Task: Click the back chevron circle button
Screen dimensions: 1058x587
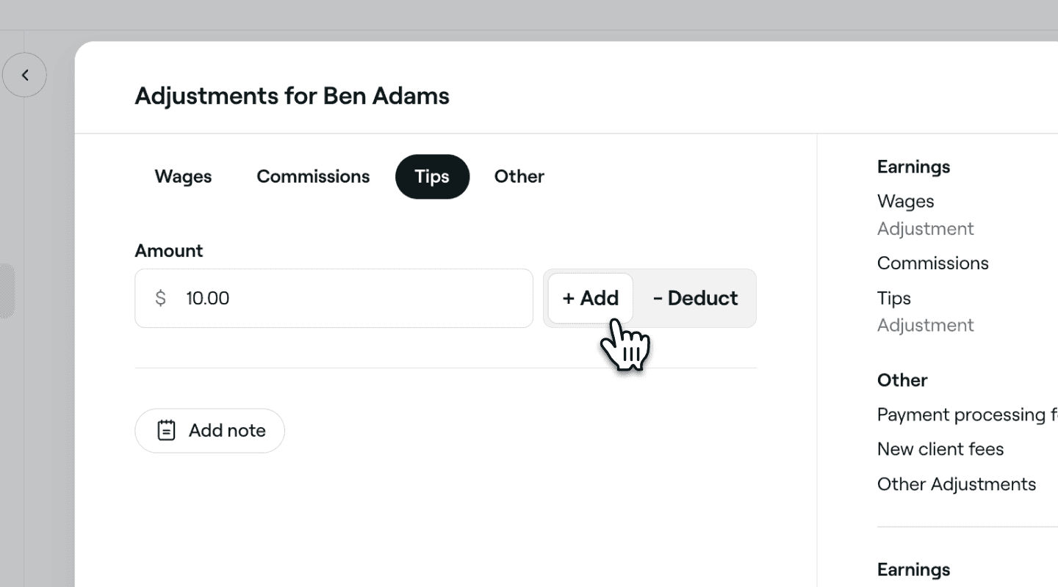Action: (x=24, y=75)
